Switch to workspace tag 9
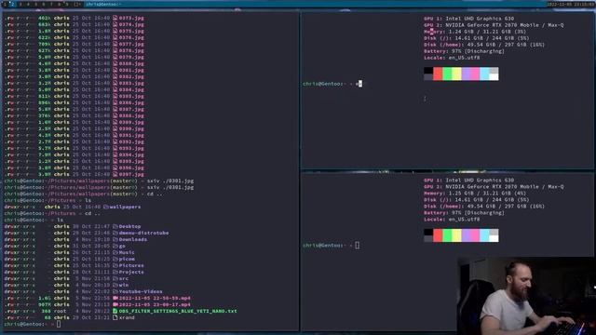596x335 pixels. [x=66, y=4]
